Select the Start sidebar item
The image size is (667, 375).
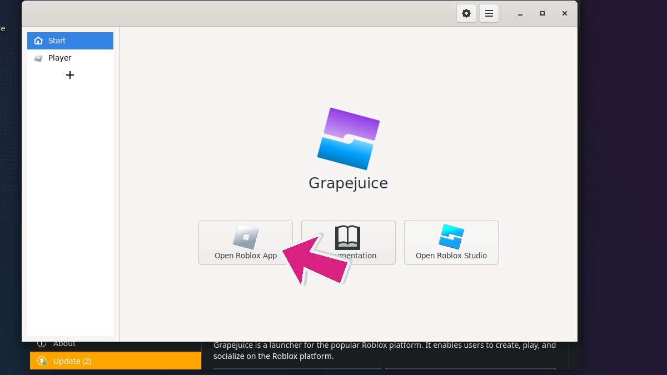coord(70,41)
